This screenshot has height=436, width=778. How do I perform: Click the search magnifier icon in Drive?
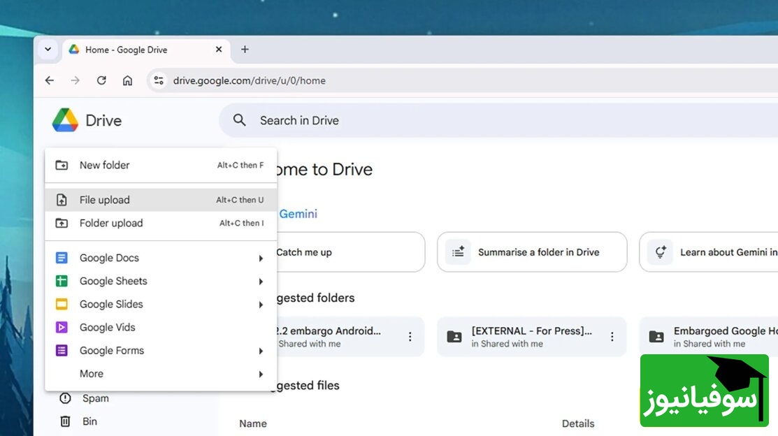(240, 120)
